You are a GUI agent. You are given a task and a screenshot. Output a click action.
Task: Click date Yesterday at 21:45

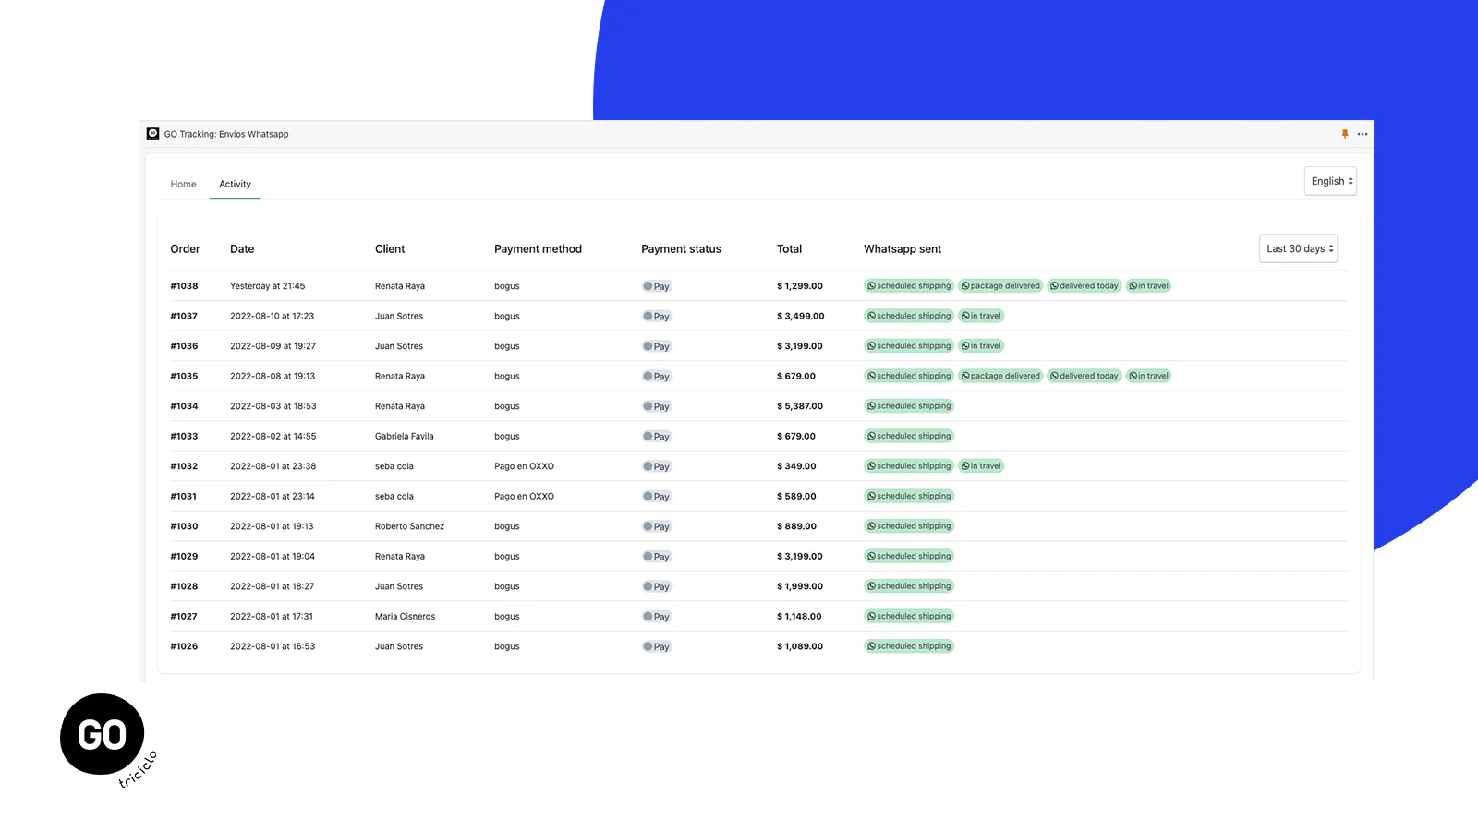267,286
